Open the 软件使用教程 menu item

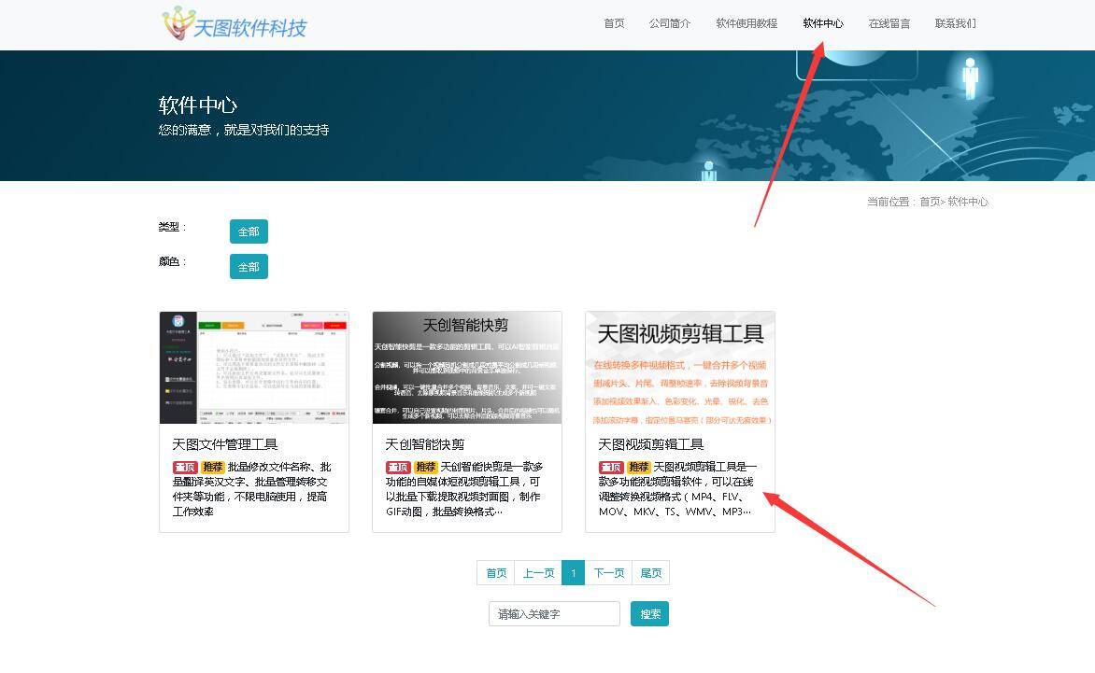point(747,23)
